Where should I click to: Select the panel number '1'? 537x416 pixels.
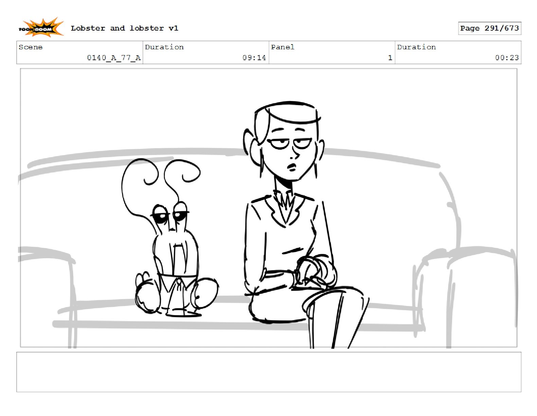pos(390,58)
